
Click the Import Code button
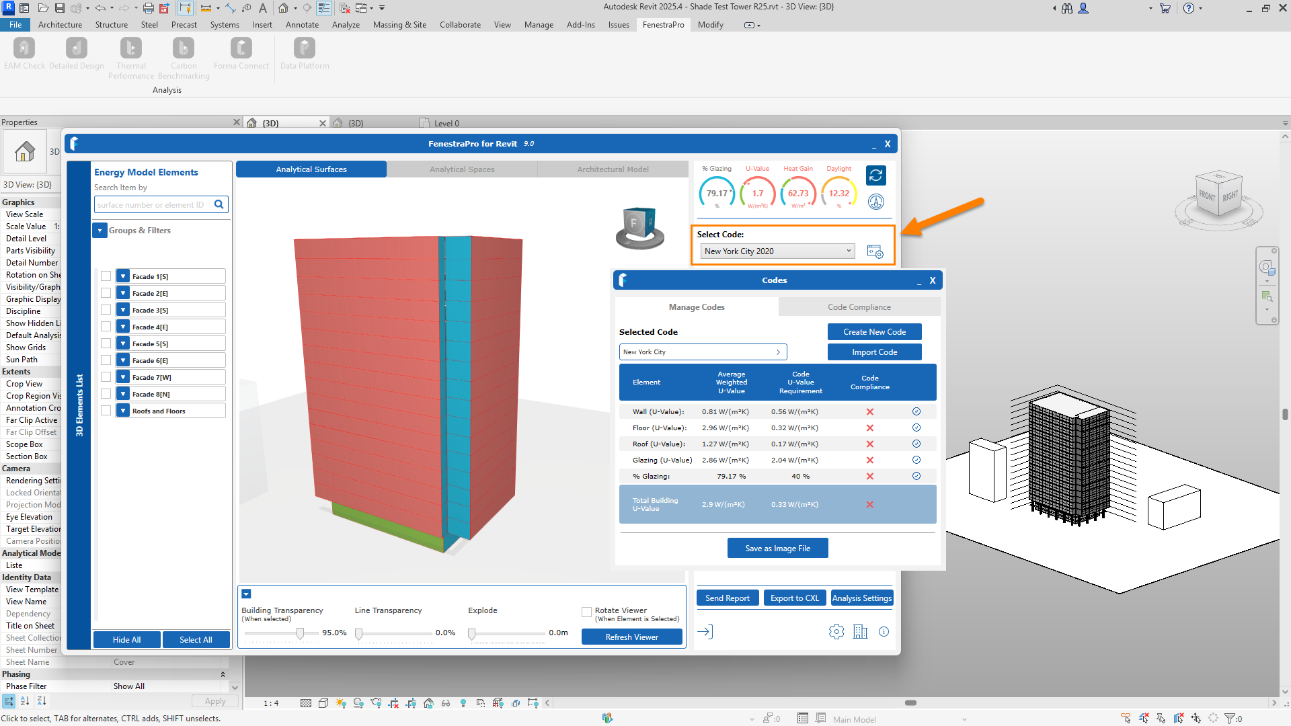(x=874, y=352)
